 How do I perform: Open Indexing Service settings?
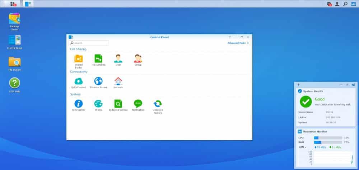tap(118, 105)
